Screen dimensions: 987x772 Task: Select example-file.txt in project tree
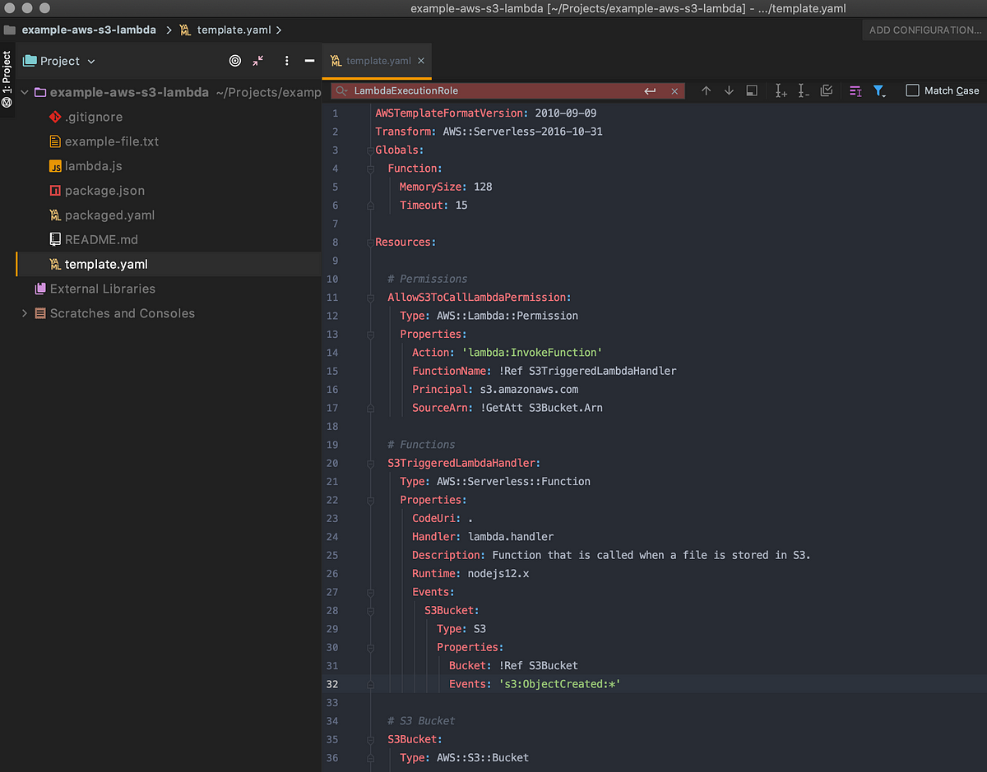point(112,141)
